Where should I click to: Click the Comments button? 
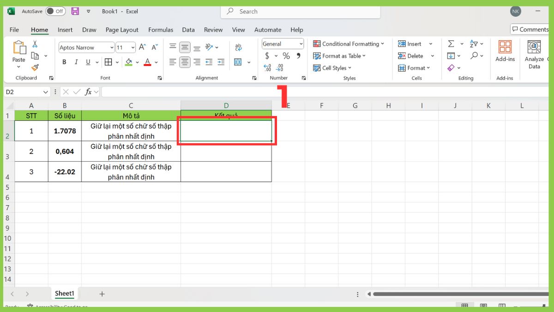coord(529,29)
